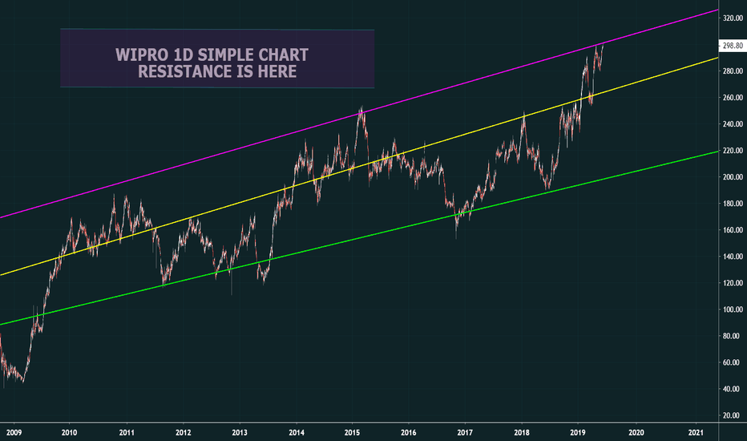
Task: Click the 280.00 price axis label
Action: tap(733, 71)
